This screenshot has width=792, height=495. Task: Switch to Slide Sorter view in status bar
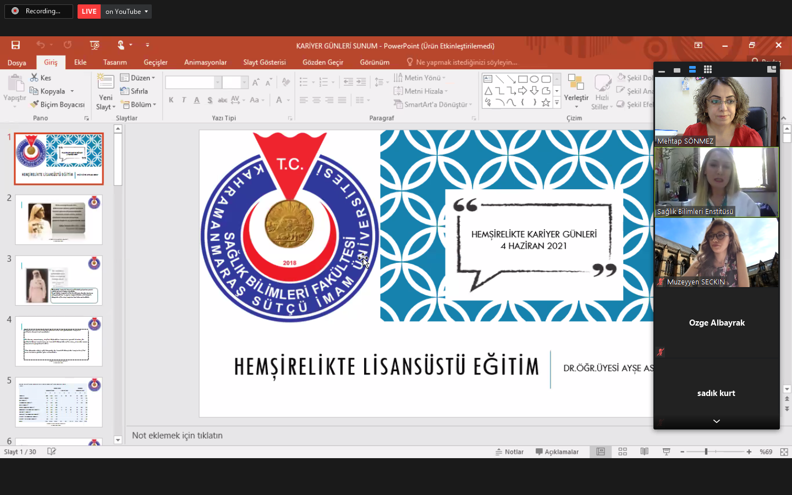623,452
